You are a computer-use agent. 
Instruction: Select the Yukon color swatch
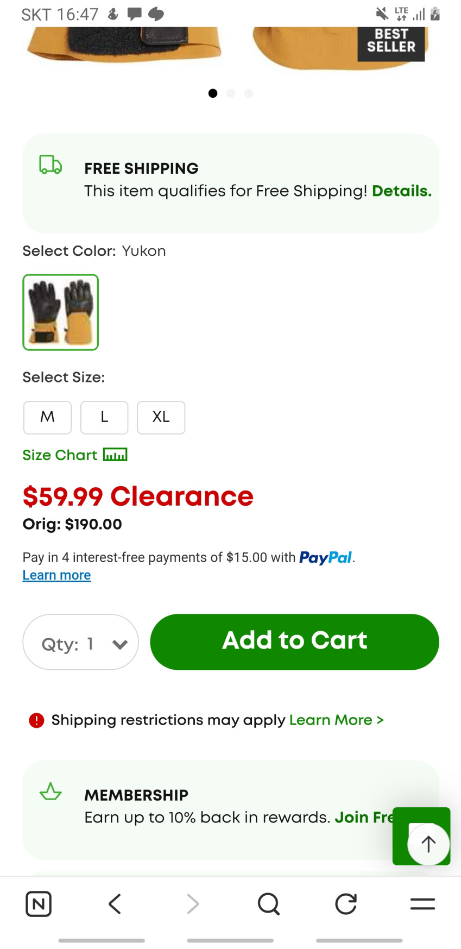61,312
